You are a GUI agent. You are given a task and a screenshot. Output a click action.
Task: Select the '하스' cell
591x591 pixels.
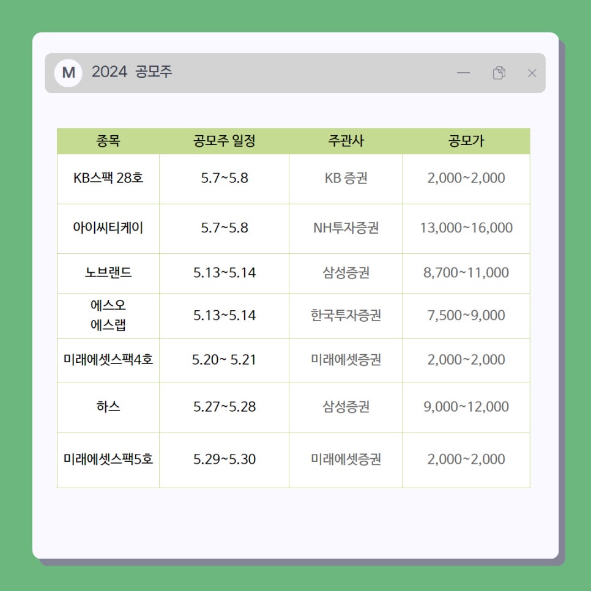108,407
